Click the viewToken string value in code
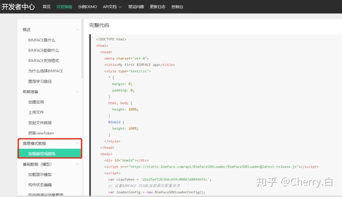This screenshot has width=342, height=197. [175, 179]
